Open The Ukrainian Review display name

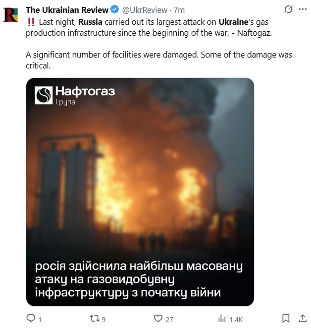(67, 10)
